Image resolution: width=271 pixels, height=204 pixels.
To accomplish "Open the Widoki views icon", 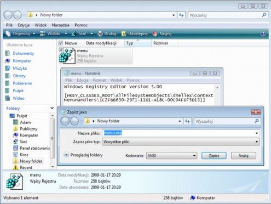I will (43, 33).
